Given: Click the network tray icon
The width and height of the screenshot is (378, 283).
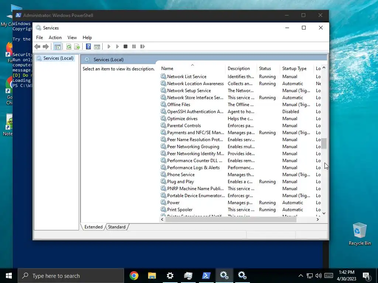Looking at the screenshot, I should pyautogui.click(x=310, y=276).
